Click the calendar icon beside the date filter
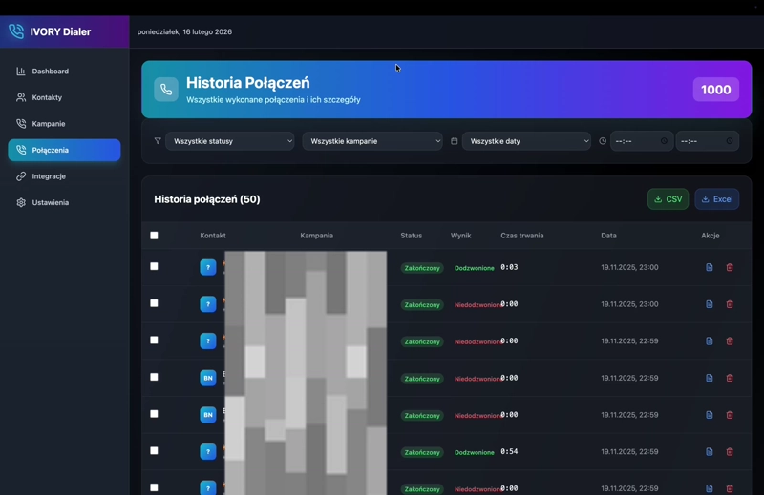Viewport: 764px width, 495px height. tap(455, 141)
